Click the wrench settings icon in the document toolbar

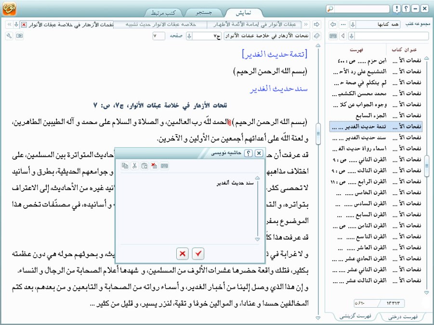[x=9, y=36]
